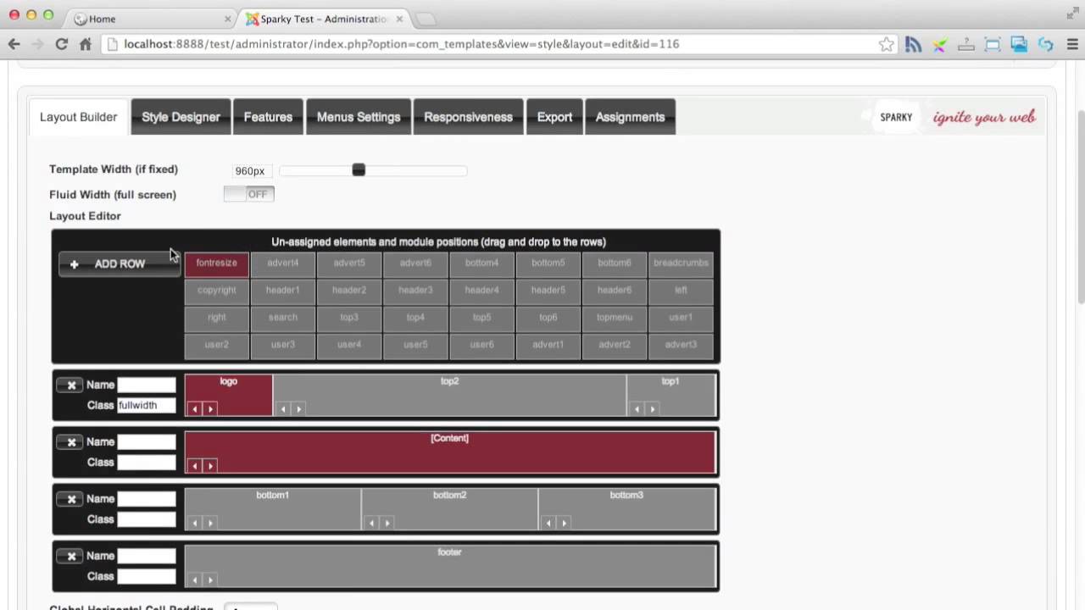
Task: Shrink the top2 cell with its left arrow
Action: coord(283,409)
